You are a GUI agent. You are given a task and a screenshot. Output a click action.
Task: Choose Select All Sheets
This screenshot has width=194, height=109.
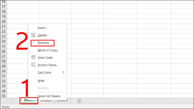49,96
